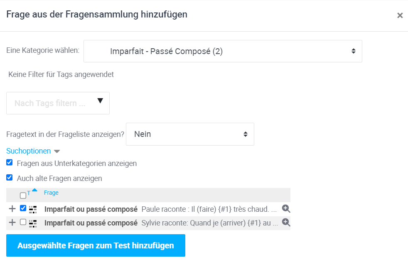Close the Fragensammlung dialog
This screenshot has height=260, width=408.
click(x=400, y=15)
